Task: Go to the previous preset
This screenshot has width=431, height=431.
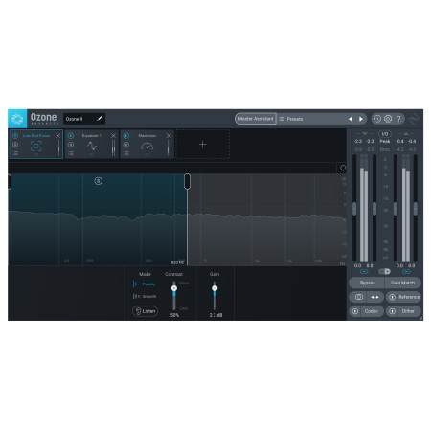Action: (351, 119)
